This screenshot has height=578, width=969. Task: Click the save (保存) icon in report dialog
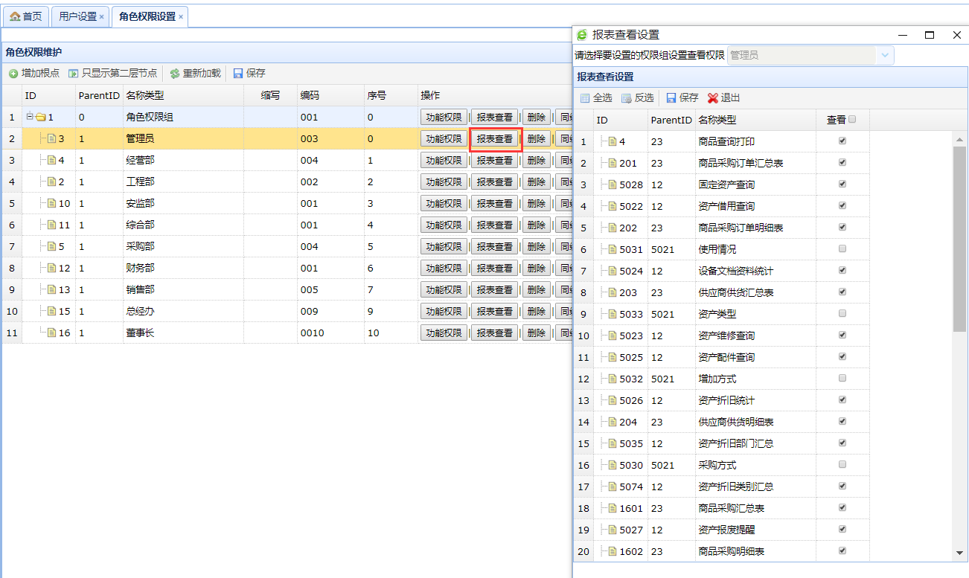coord(671,98)
